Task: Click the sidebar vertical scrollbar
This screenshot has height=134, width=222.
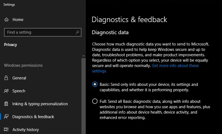Action: (84, 96)
